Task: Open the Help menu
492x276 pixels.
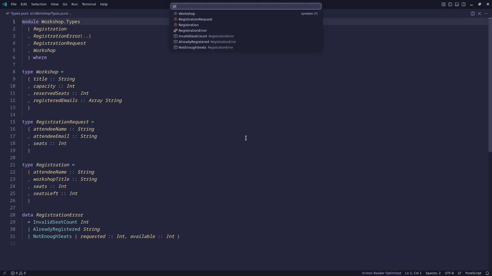Action: tap(104, 4)
